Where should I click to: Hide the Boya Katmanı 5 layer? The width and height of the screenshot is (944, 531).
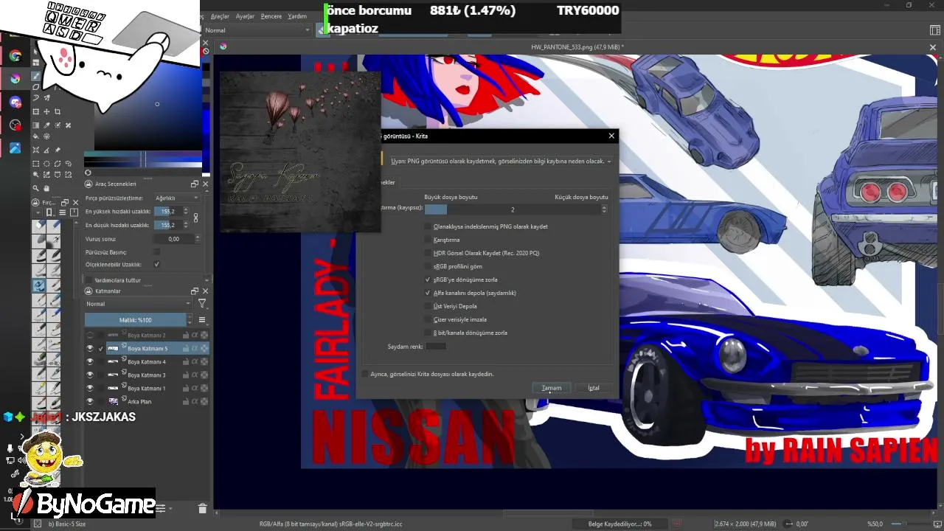tap(90, 348)
